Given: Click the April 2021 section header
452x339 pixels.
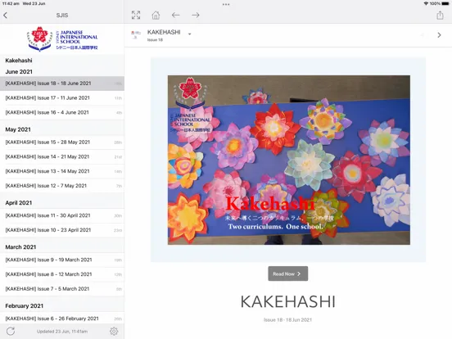Looking at the screenshot, I should coord(19,203).
